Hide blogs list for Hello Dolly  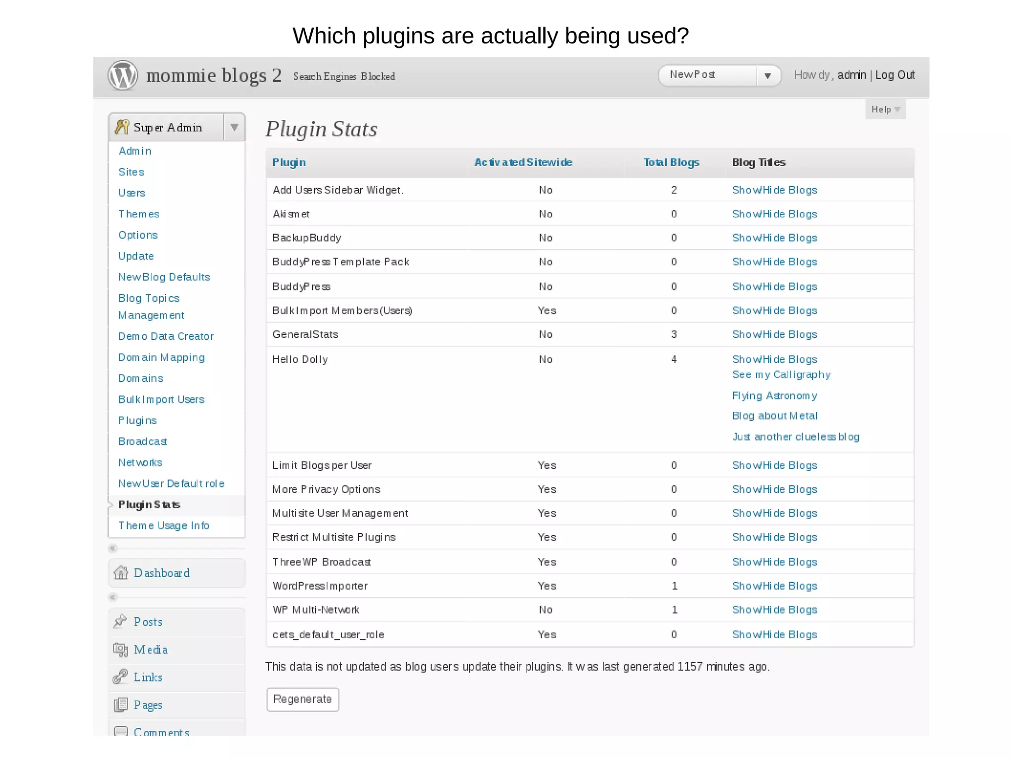tap(775, 359)
